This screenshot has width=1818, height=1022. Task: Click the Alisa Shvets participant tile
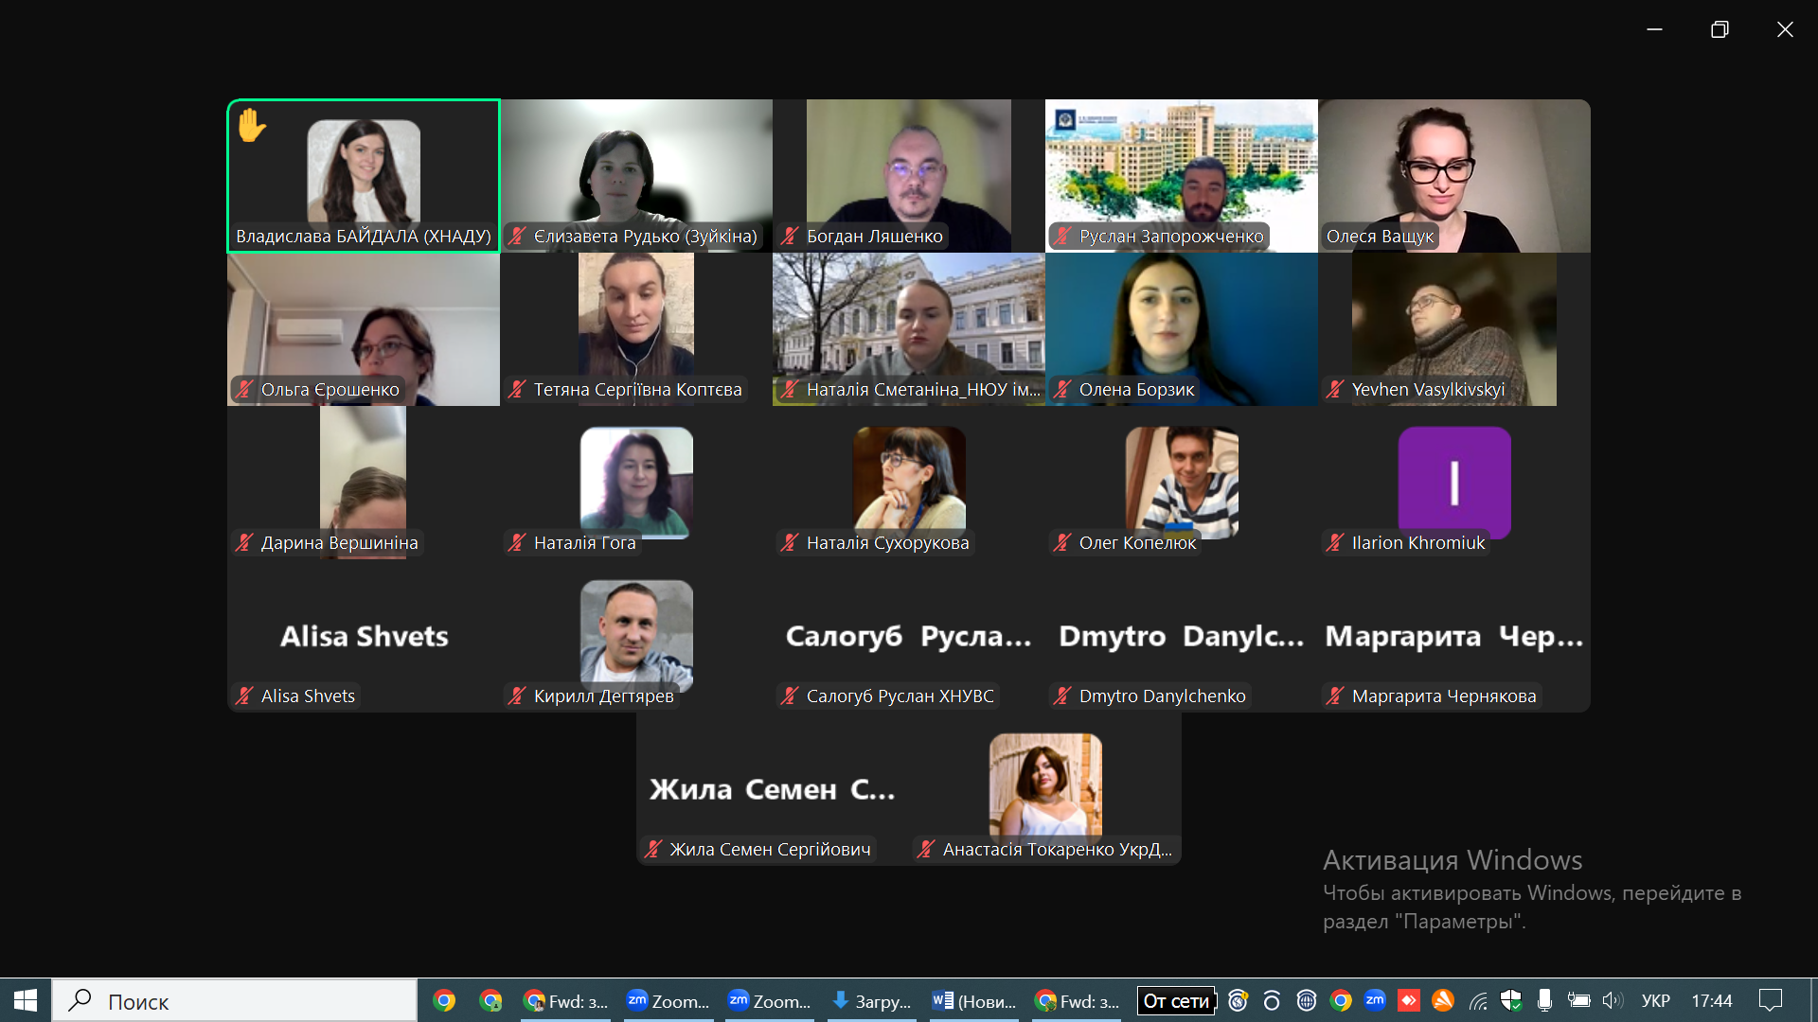click(364, 636)
